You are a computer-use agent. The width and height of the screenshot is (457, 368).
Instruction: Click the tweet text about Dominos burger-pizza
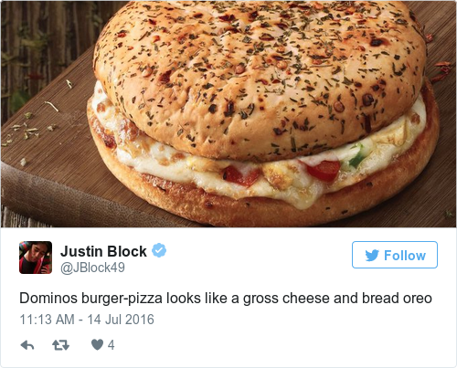(x=226, y=299)
